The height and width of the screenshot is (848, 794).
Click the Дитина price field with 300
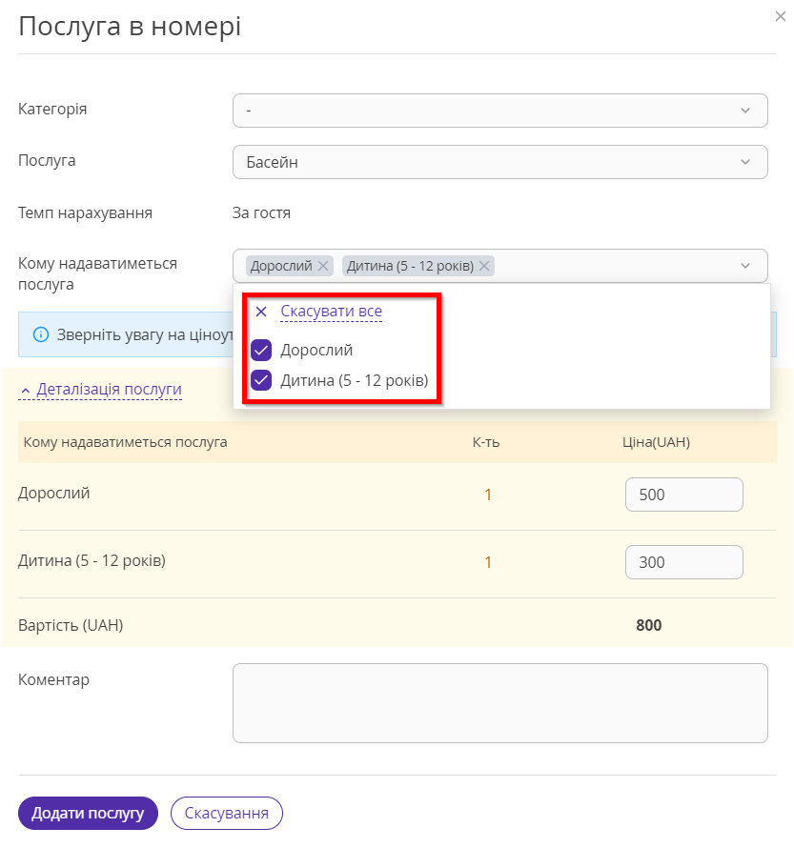[x=683, y=562]
